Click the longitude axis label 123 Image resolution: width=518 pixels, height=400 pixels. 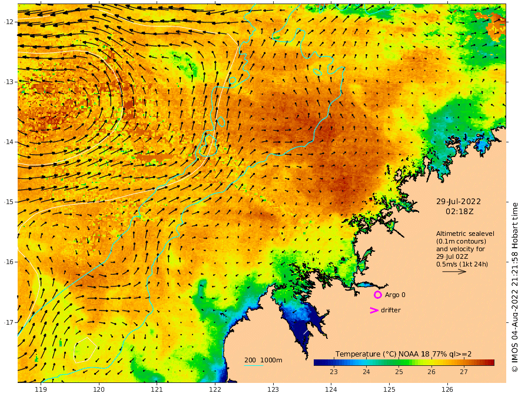[273, 389]
